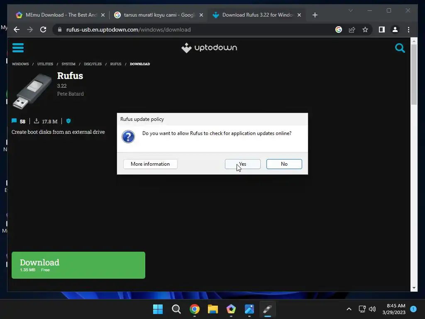
Task: Open the RUFUS breadcrumb link
Action: click(116, 64)
